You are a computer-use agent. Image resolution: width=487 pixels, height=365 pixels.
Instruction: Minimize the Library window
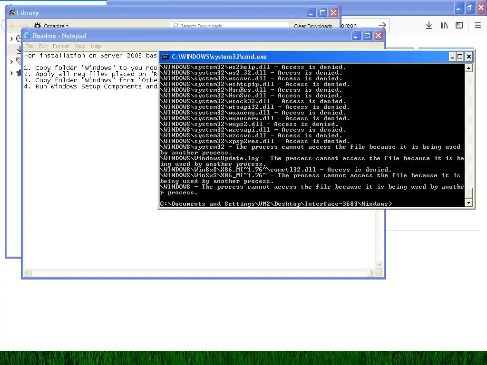[311, 13]
